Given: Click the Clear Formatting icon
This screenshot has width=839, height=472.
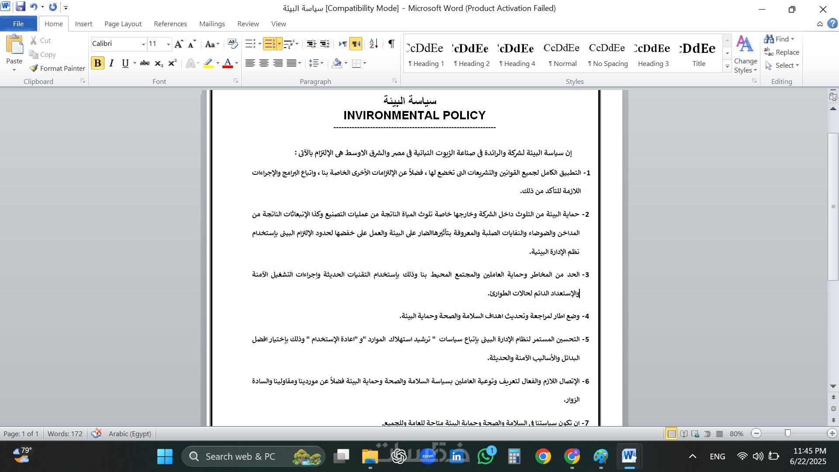Looking at the screenshot, I should [x=233, y=44].
